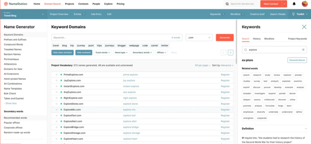Viewport: 311px width, 144px height.
Task: Go to previous suggestions page arrow
Action: click(224, 52)
